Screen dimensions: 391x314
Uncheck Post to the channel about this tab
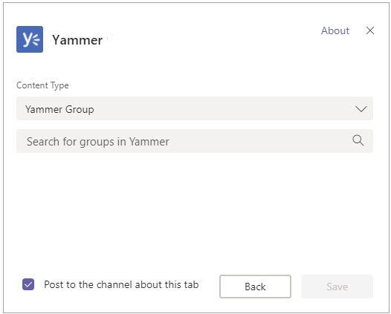tap(28, 284)
